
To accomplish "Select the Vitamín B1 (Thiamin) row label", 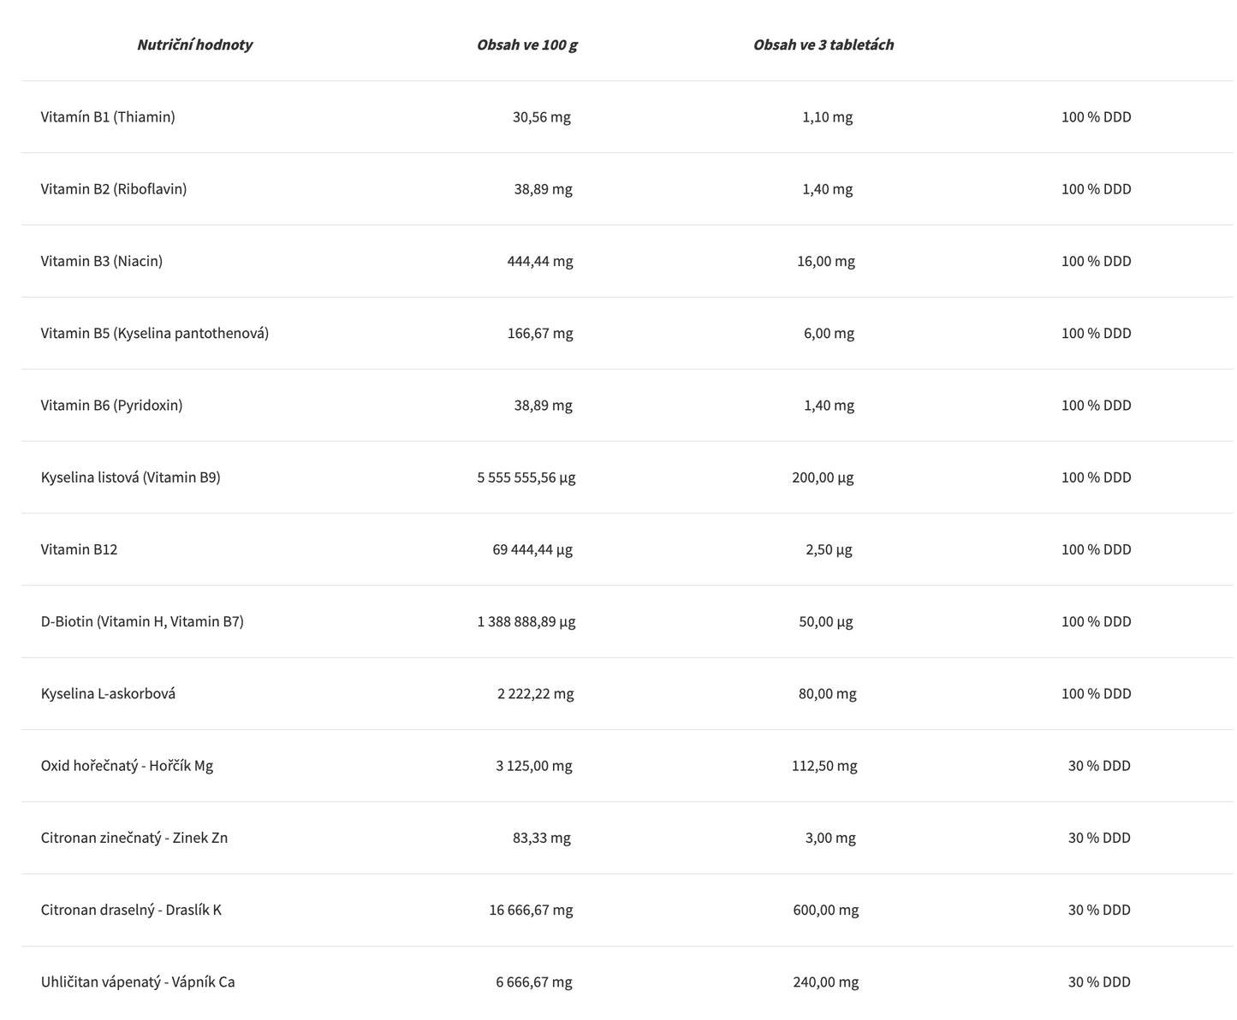I will pyautogui.click(x=108, y=117).
